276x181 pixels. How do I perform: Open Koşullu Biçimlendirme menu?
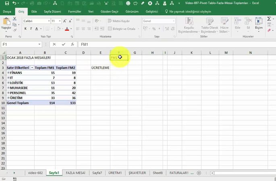tap(189, 25)
